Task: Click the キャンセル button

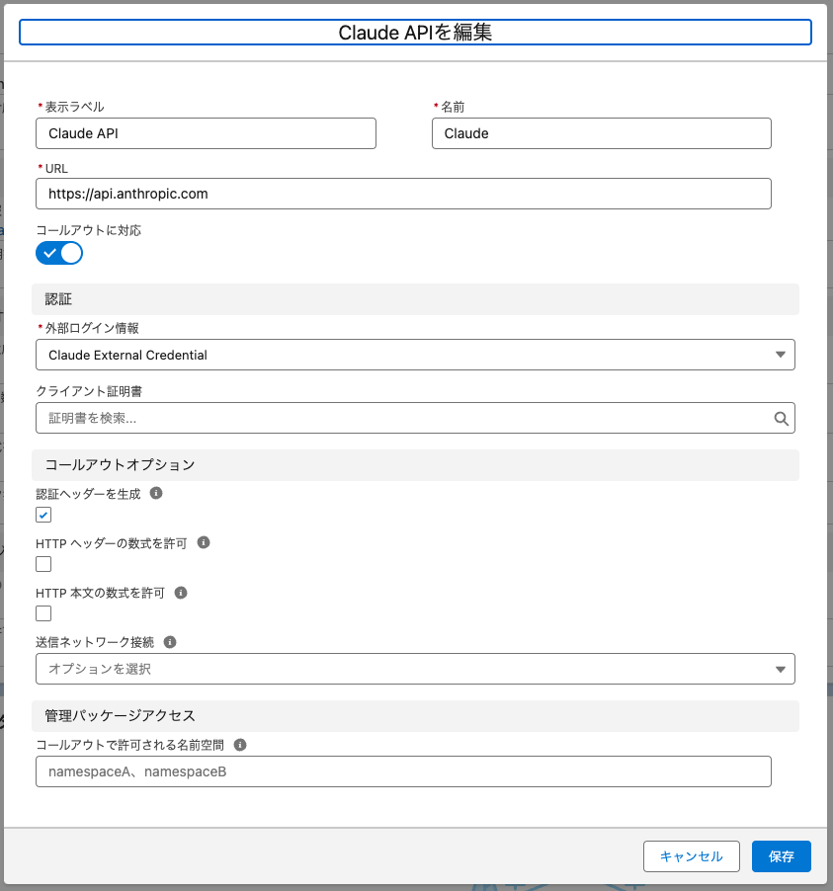Action: tap(692, 856)
